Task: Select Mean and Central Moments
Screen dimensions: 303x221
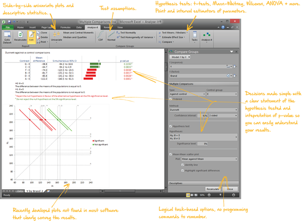Action: click(x=78, y=33)
